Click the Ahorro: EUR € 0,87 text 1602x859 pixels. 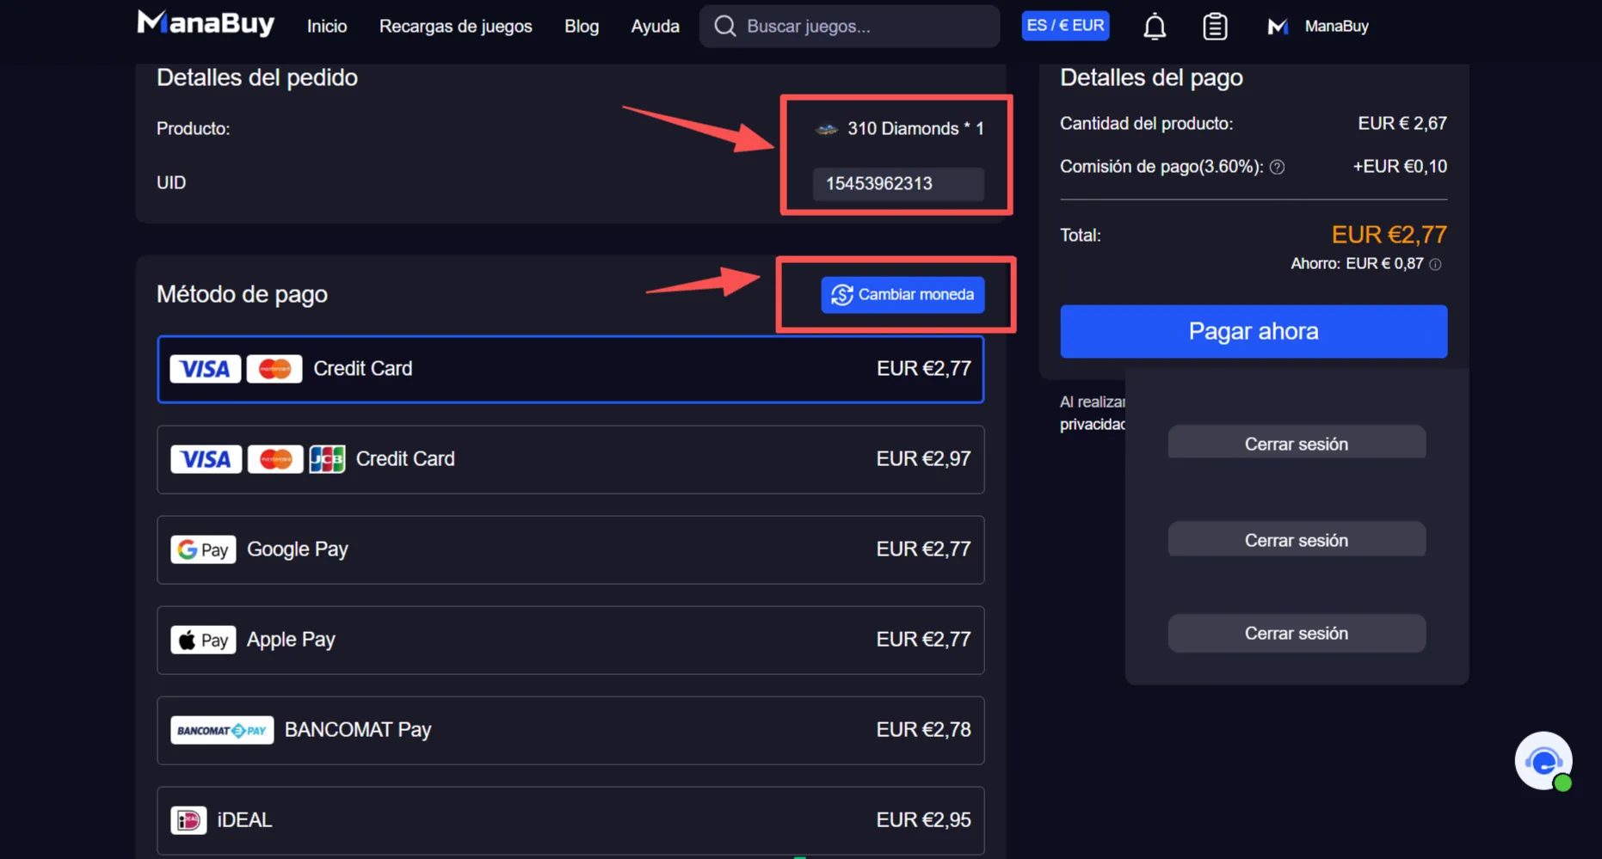tap(1357, 264)
